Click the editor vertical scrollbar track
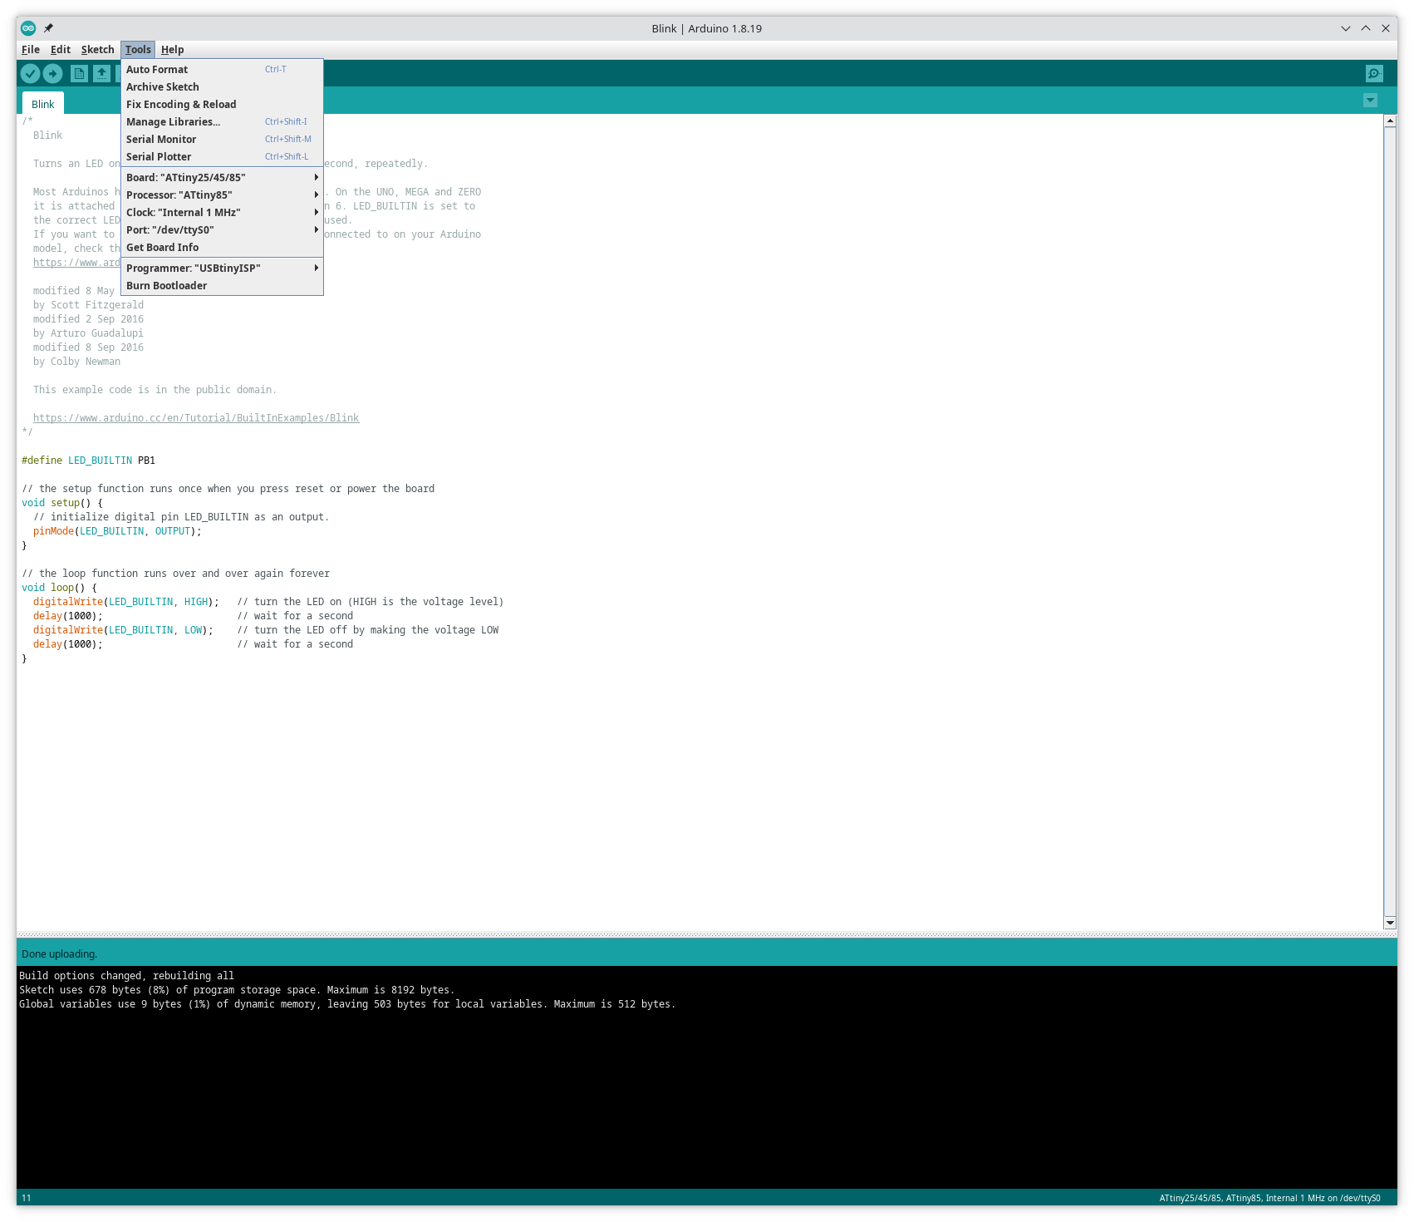1414x1222 pixels. (1390, 522)
